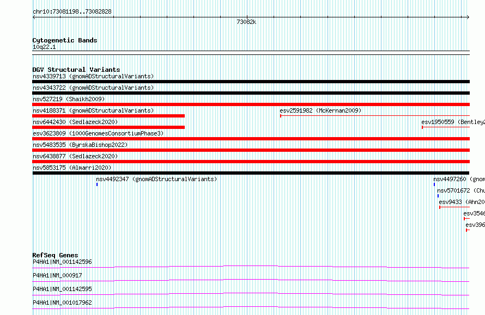Click the 10q22.1 band label
485x315 pixels.
pyautogui.click(x=44, y=47)
